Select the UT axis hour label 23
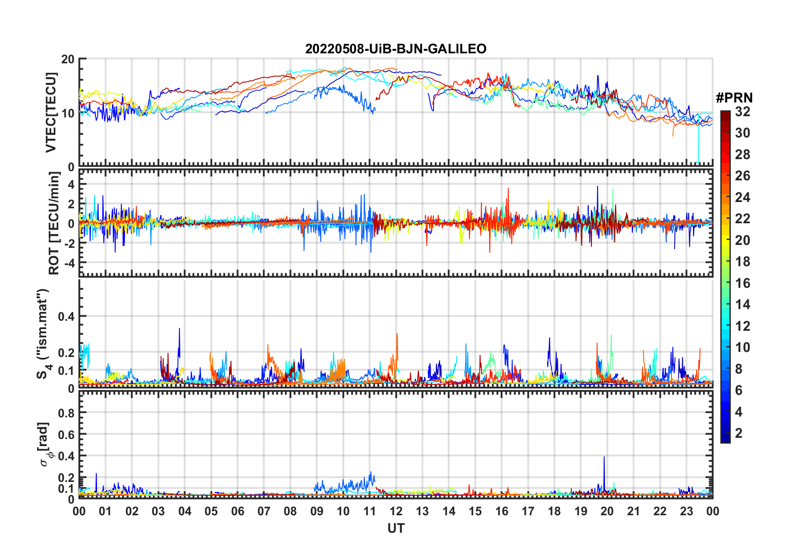 tap(686, 511)
